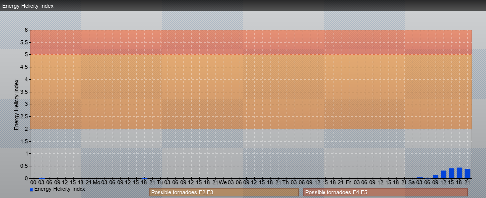The height and width of the screenshot is (198, 486).
Task: Select the 'Sa' day label on x-axis
Action: pyautogui.click(x=411, y=182)
